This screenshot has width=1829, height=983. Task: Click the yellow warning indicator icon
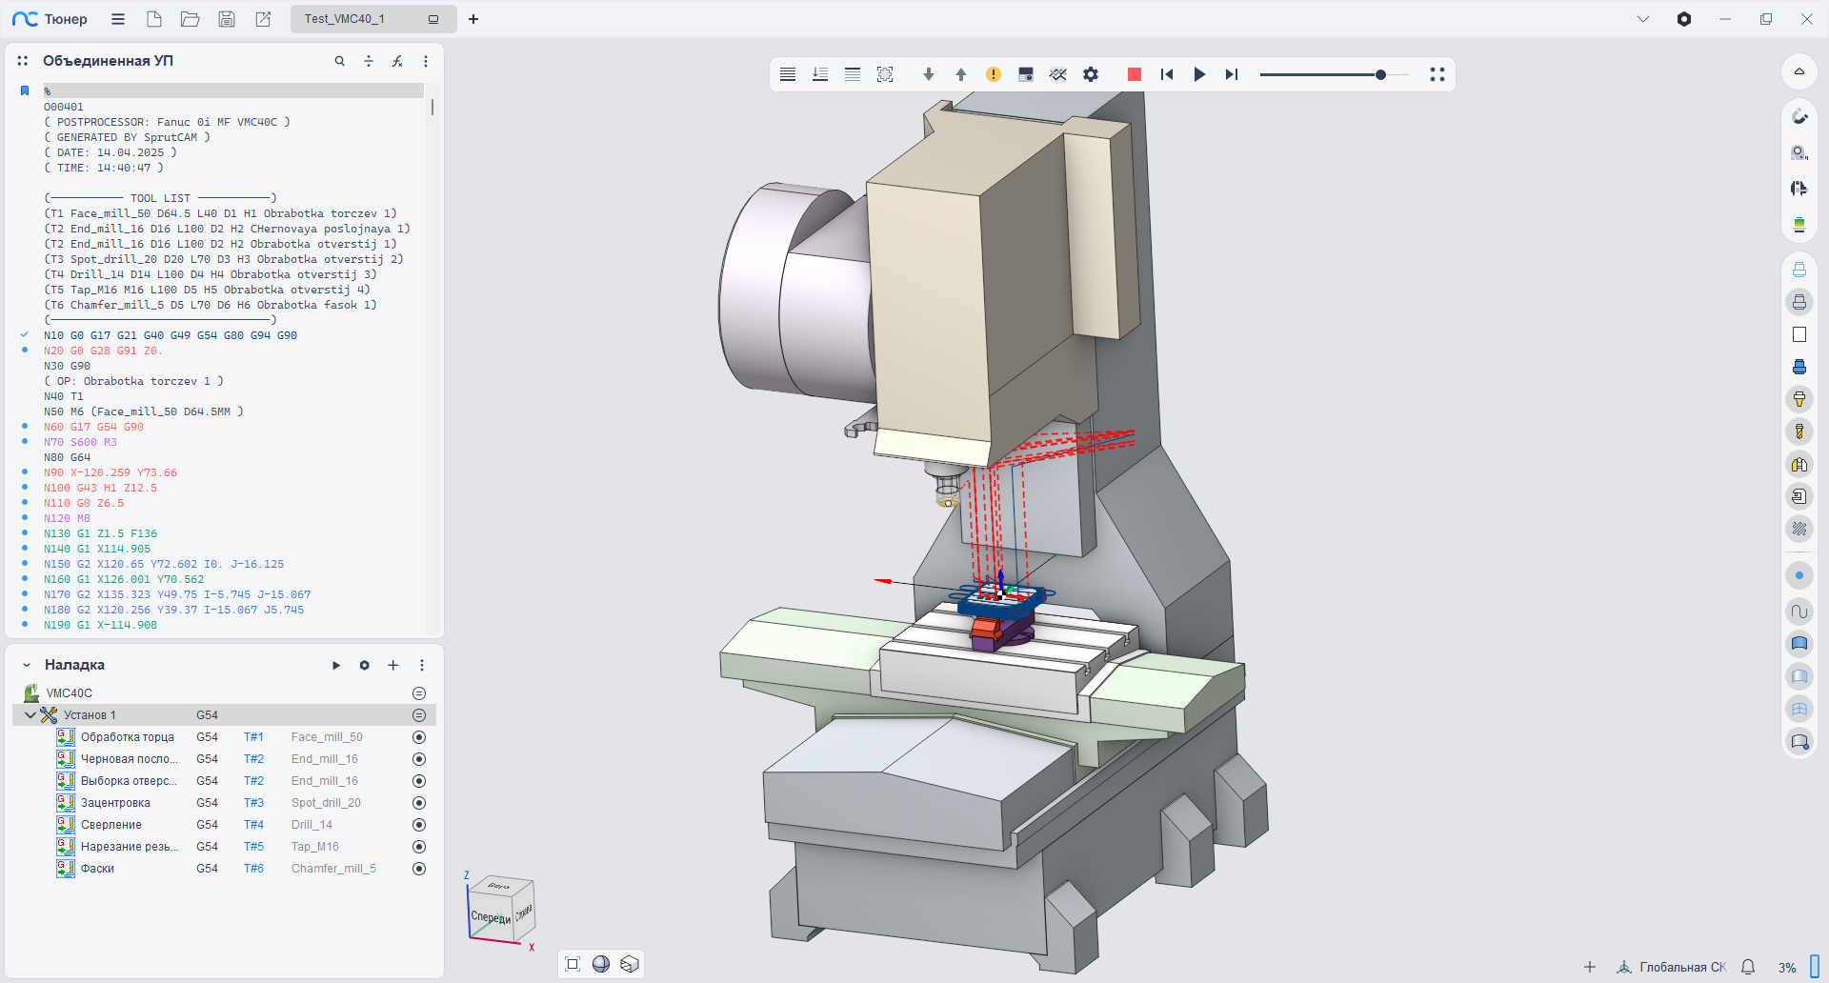click(x=994, y=74)
